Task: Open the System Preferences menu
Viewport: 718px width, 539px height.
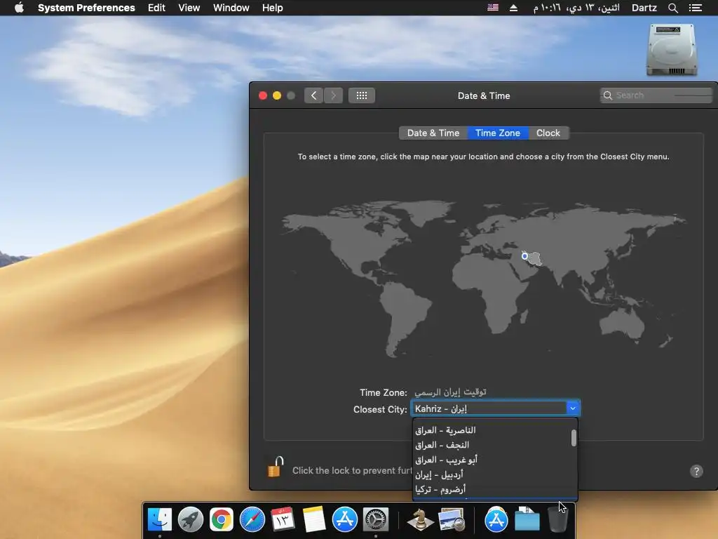Action: (x=86, y=8)
